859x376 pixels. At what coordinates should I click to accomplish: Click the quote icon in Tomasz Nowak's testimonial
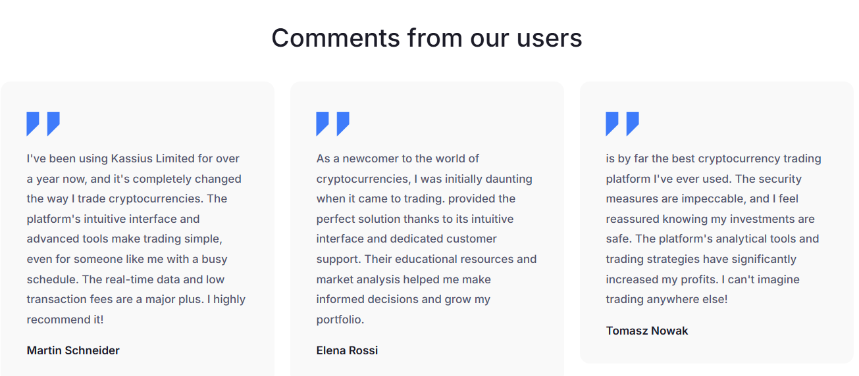point(623,124)
